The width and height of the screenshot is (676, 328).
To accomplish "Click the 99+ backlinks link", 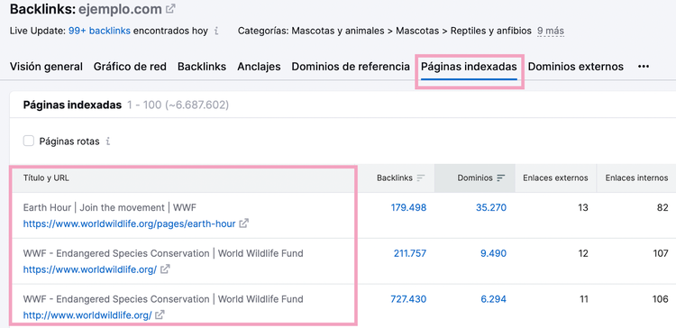I will pos(99,31).
